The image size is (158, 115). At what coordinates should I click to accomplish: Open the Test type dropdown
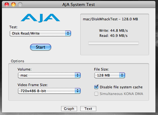(40, 33)
